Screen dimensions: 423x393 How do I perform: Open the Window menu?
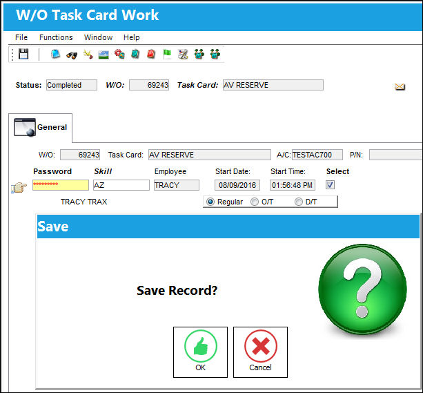pyautogui.click(x=98, y=37)
